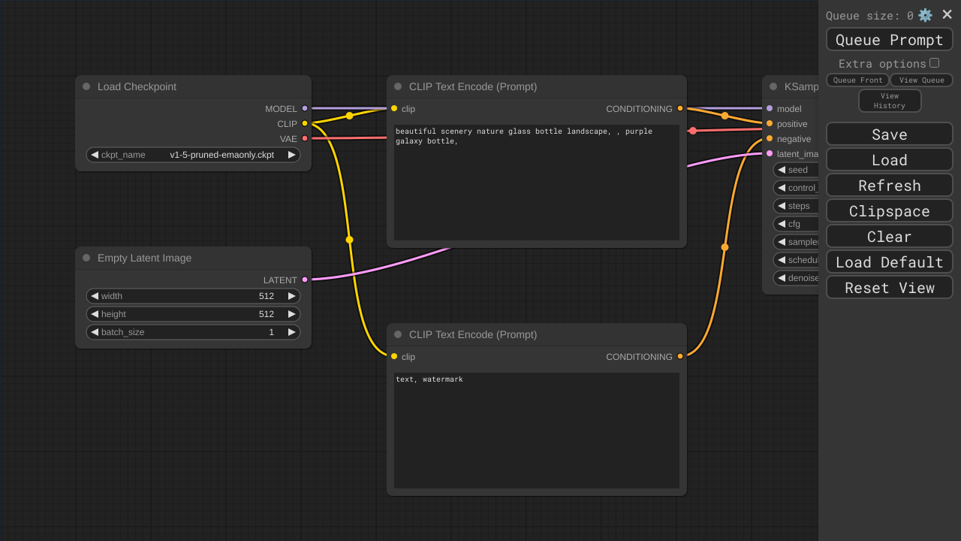This screenshot has width=961, height=541.
Task: Select previous checkpoint with ckpt_name left arrow
Action: pyautogui.click(x=95, y=155)
